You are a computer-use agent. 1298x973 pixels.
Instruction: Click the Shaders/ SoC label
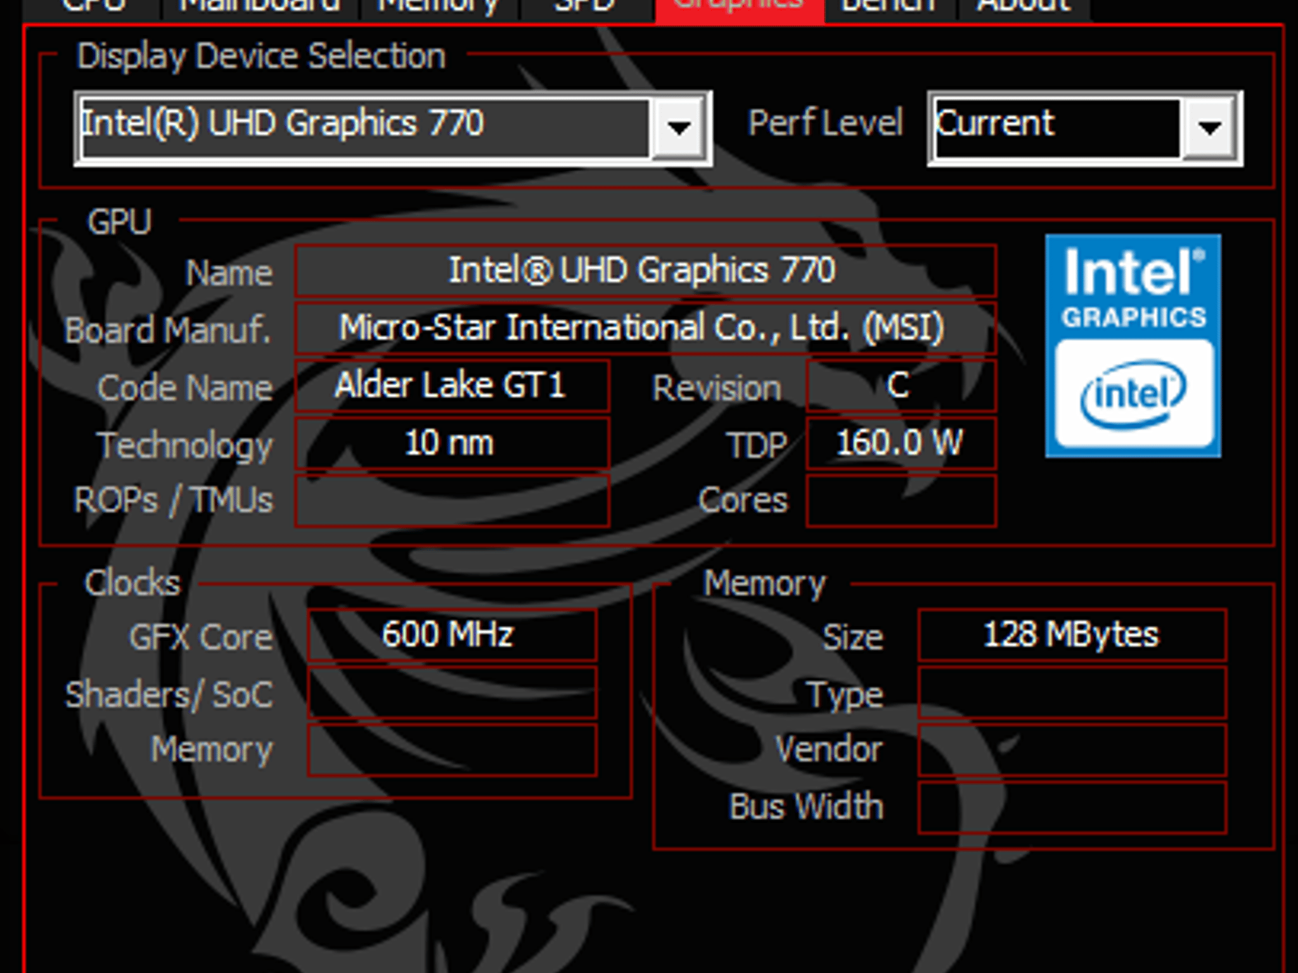[169, 695]
